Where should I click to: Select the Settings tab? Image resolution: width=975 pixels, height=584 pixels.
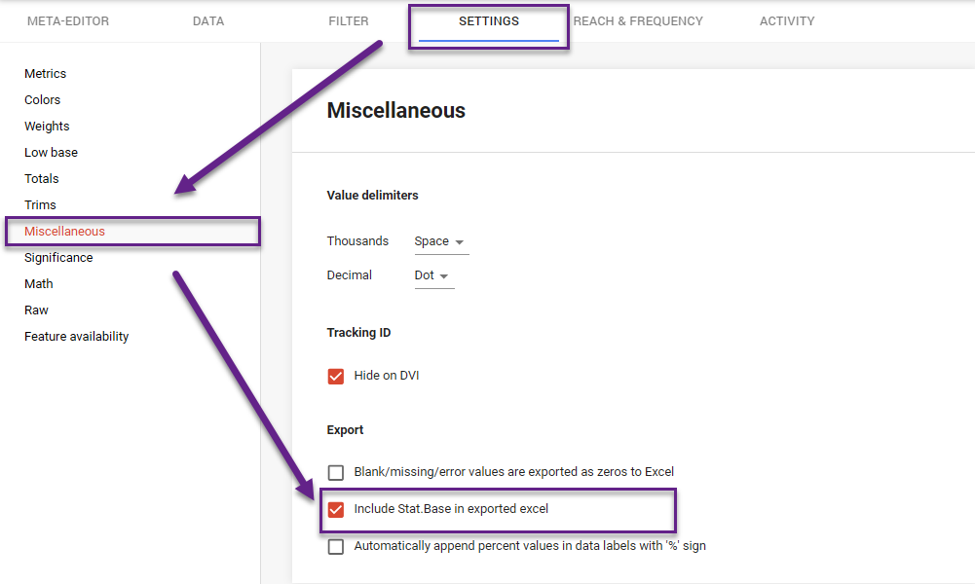coord(489,21)
